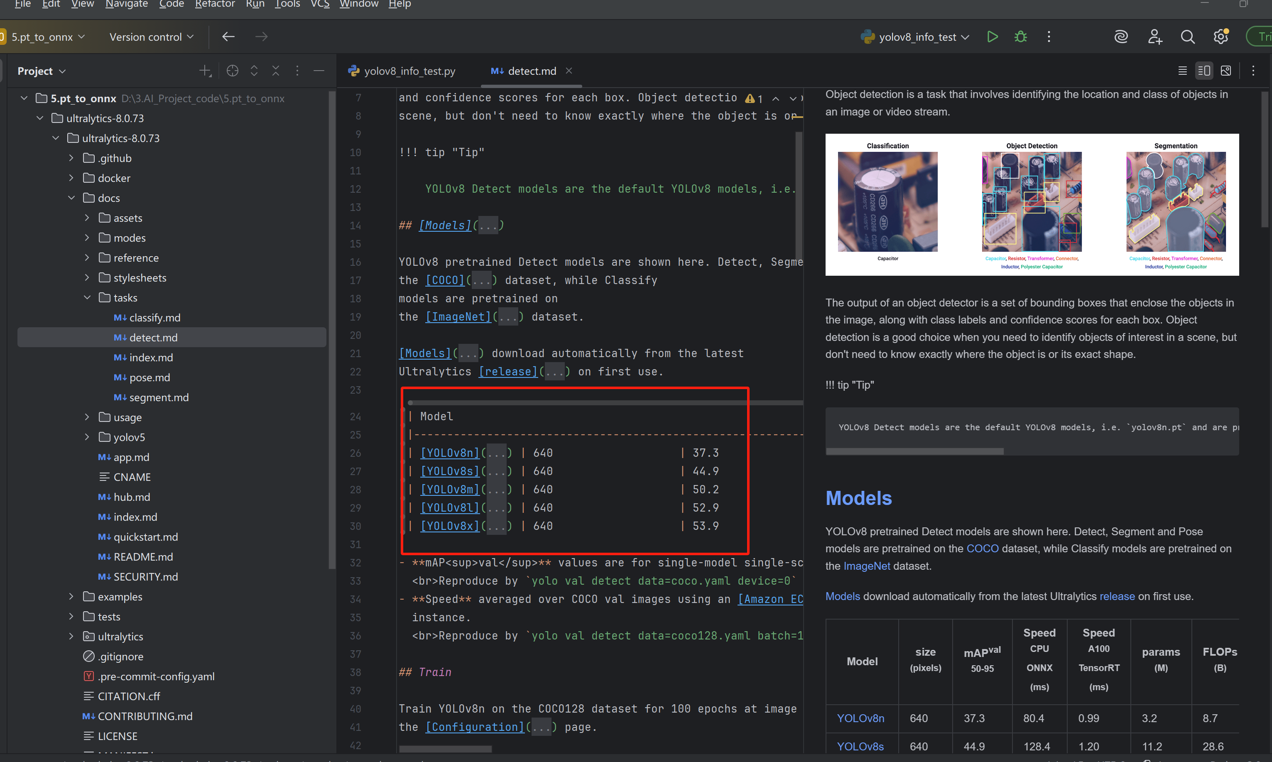This screenshot has width=1272, height=762.
Task: Open Code With Me via add-user icon
Action: [x=1154, y=37]
